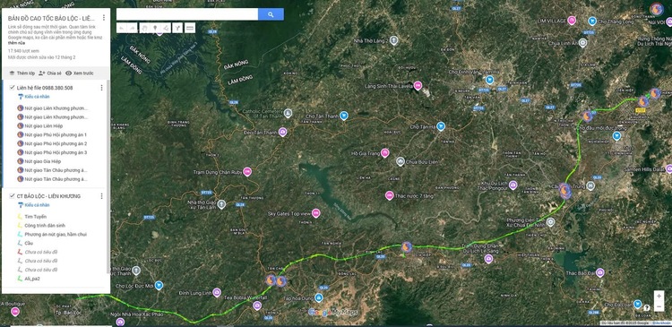Expand description with thêm nữa link
The height and width of the screenshot is (327, 672).
(15, 43)
